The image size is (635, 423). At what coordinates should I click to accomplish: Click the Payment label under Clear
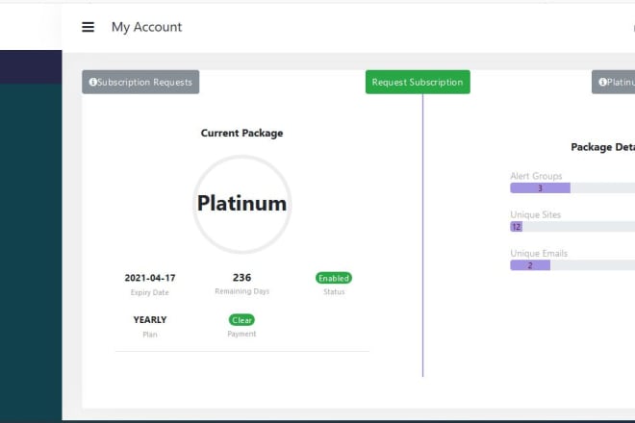(x=241, y=334)
